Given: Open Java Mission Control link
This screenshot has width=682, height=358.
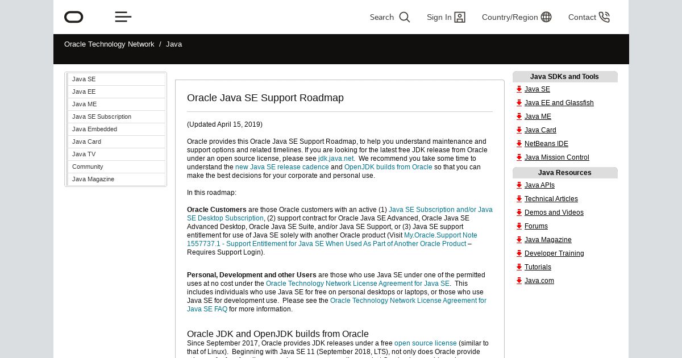Looking at the screenshot, I should 557,157.
